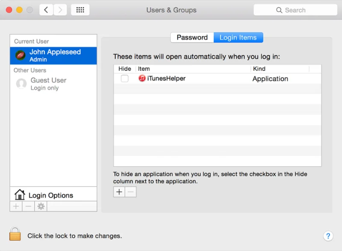Remove login item with minus button
This screenshot has height=251, width=342.
[131, 192]
